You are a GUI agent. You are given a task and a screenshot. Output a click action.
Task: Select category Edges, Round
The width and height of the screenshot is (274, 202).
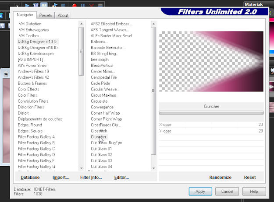[x=30, y=125]
